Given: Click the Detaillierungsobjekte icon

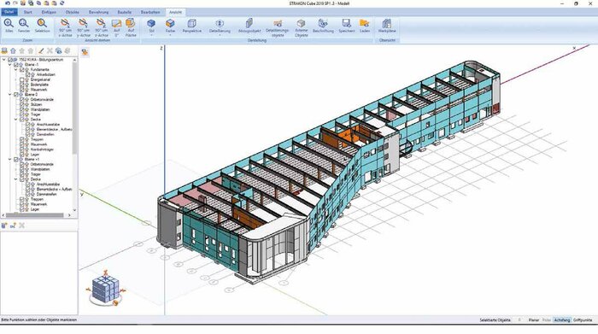Looking at the screenshot, I should point(278,23).
